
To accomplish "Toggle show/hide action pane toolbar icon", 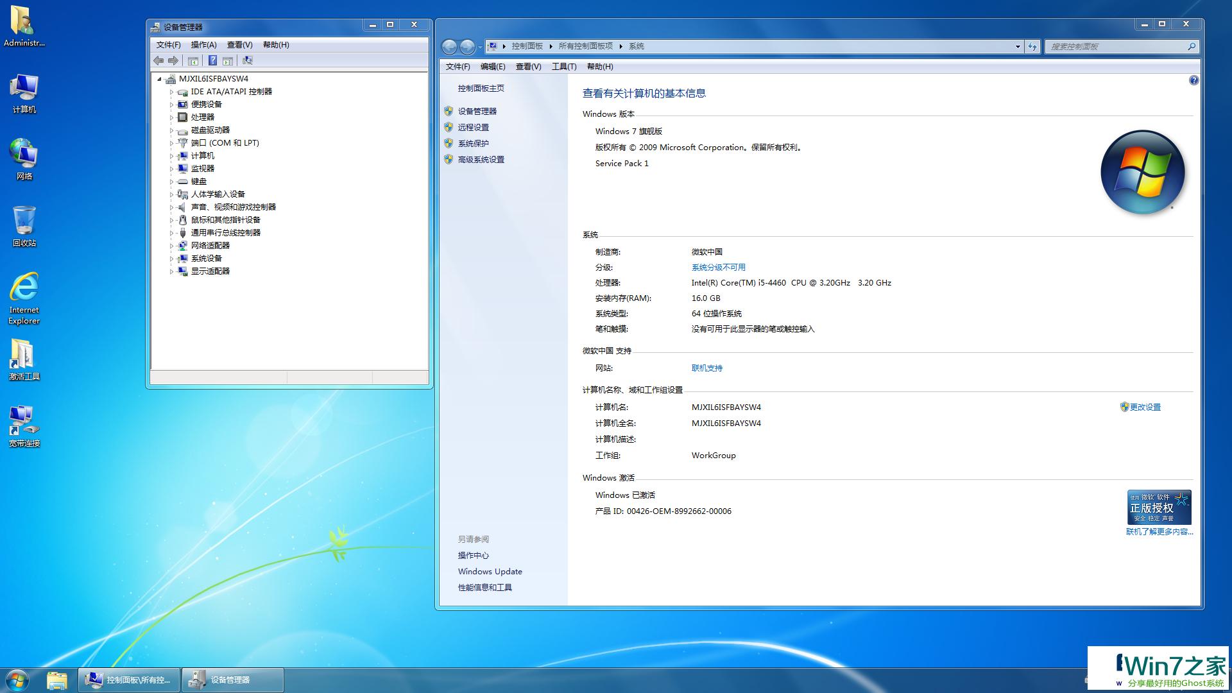I will pyautogui.click(x=228, y=60).
